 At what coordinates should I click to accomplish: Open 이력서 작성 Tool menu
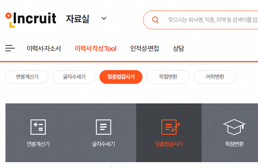click(96, 49)
